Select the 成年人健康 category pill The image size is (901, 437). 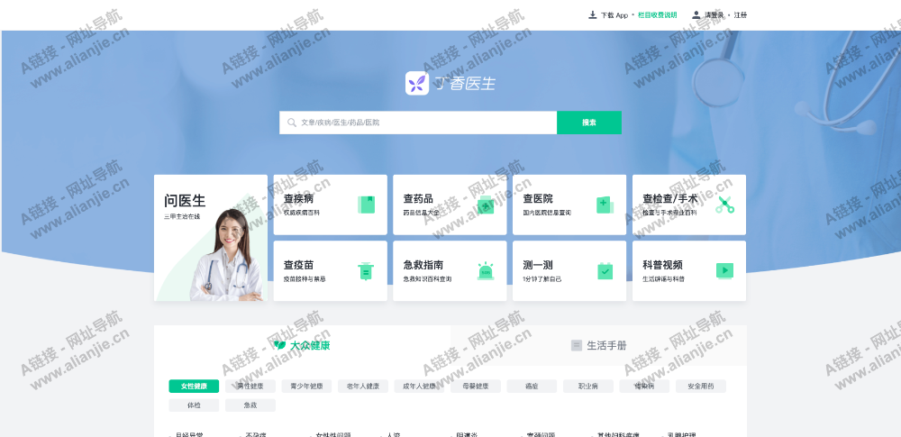pyautogui.click(x=419, y=387)
